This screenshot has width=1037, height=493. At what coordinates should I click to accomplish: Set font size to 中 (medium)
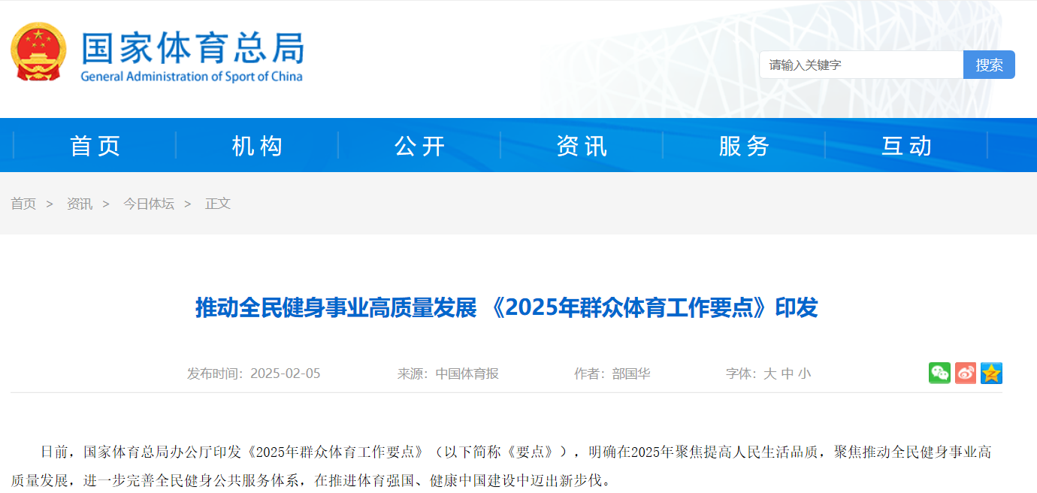[787, 374]
